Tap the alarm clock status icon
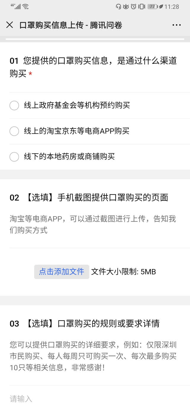This screenshot has height=412, width=190. 134,7
